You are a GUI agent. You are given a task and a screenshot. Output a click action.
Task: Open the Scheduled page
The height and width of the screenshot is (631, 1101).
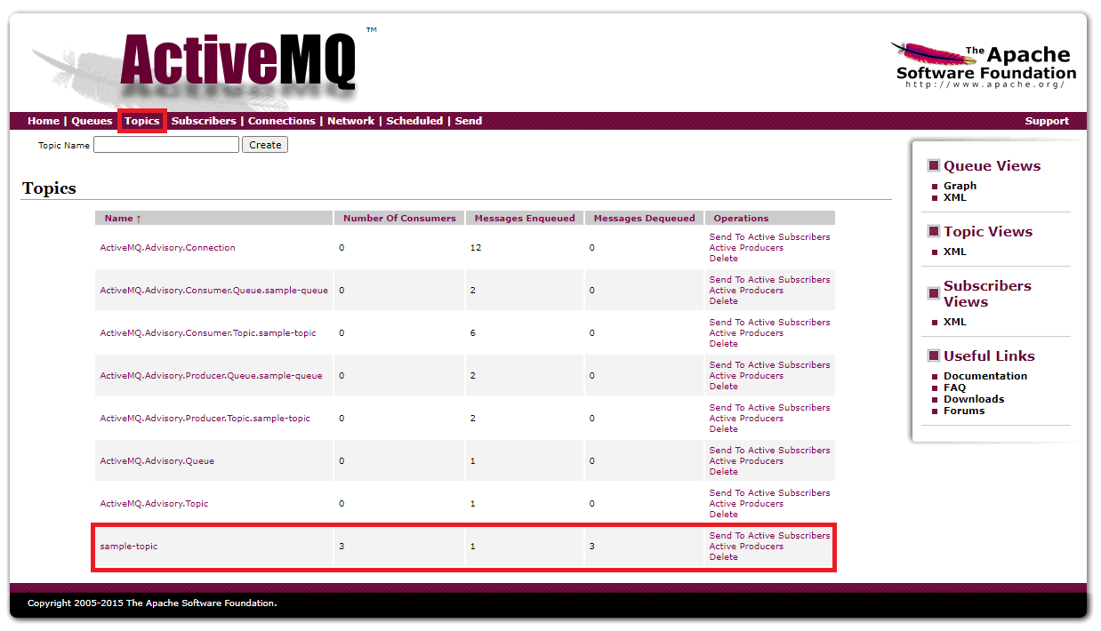(414, 121)
